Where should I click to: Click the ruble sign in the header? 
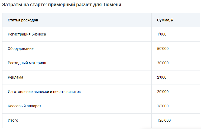(x=172, y=20)
